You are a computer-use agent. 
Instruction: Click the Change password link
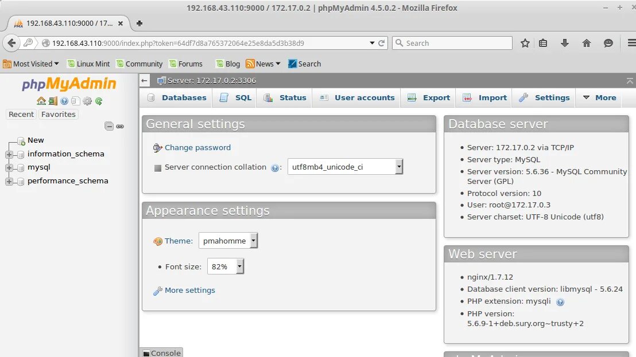tap(197, 148)
